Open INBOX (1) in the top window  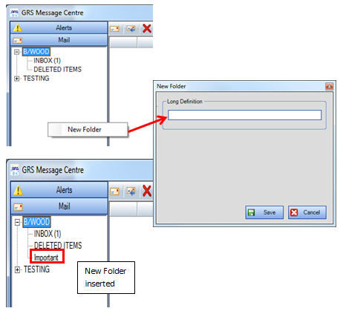point(47,61)
